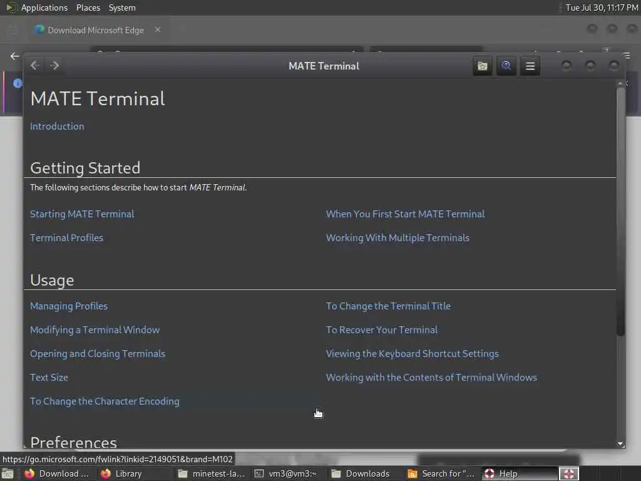Open Working with the Contents of Terminal Windows
The height and width of the screenshot is (481, 641).
[431, 377]
